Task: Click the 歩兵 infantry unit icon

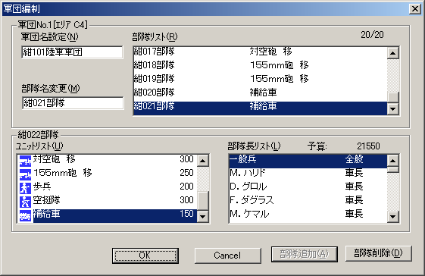Action: pyautogui.click(x=25, y=188)
